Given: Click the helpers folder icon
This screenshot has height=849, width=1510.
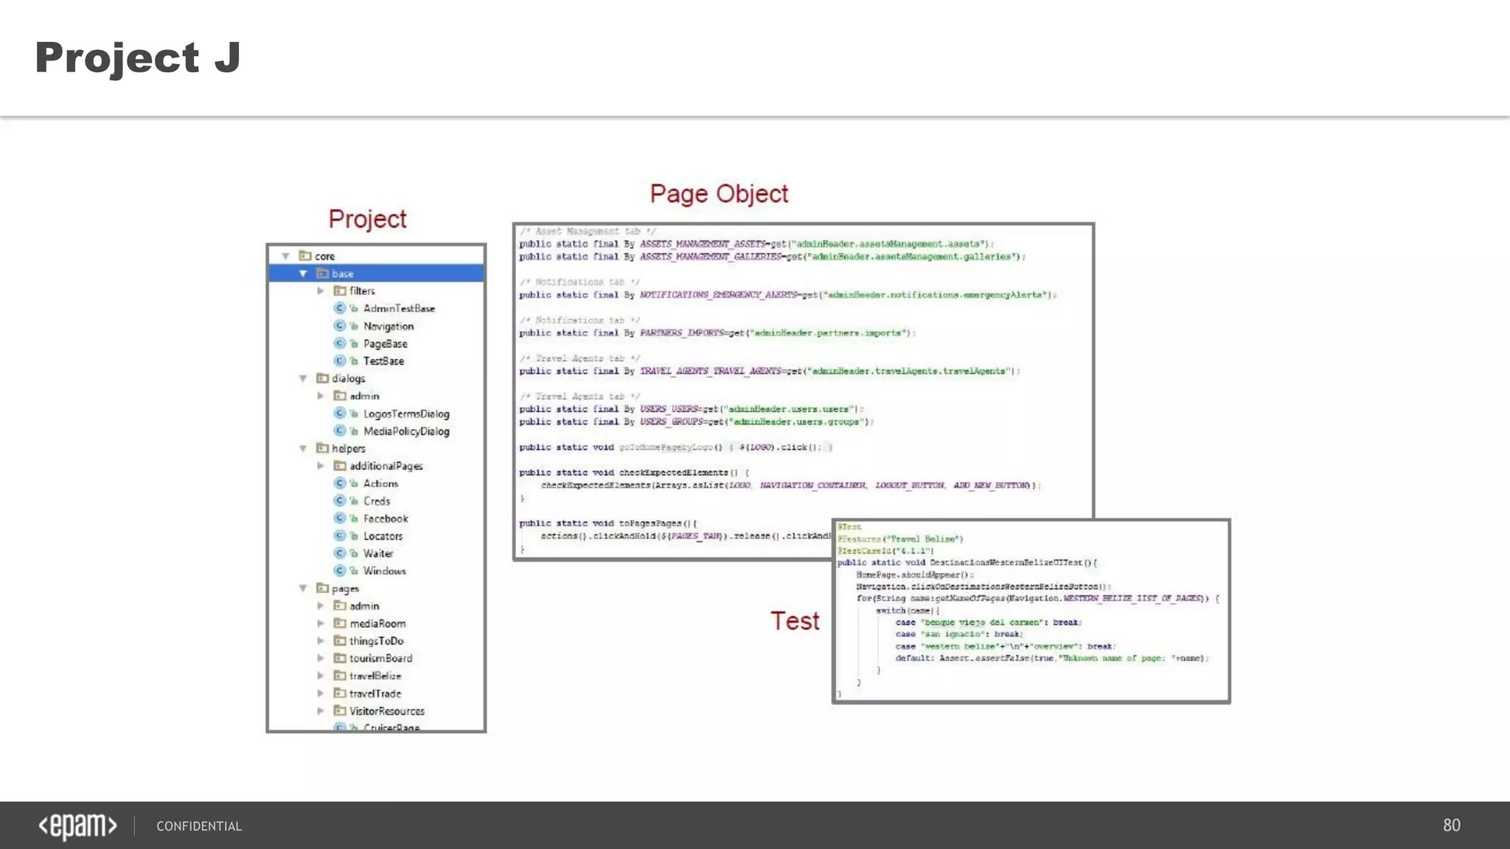Looking at the screenshot, I should coord(322,448).
